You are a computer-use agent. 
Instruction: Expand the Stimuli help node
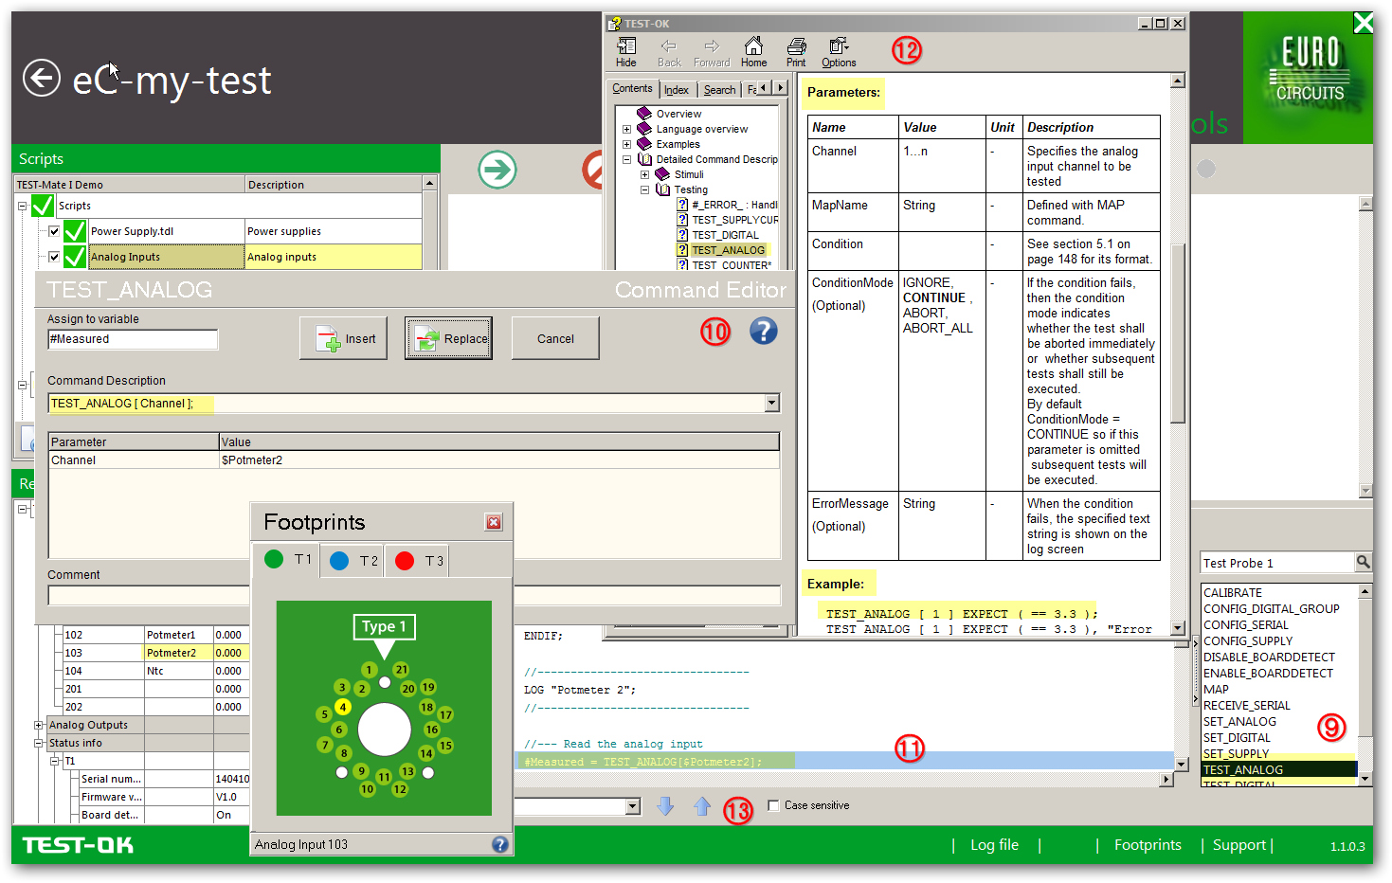644,174
